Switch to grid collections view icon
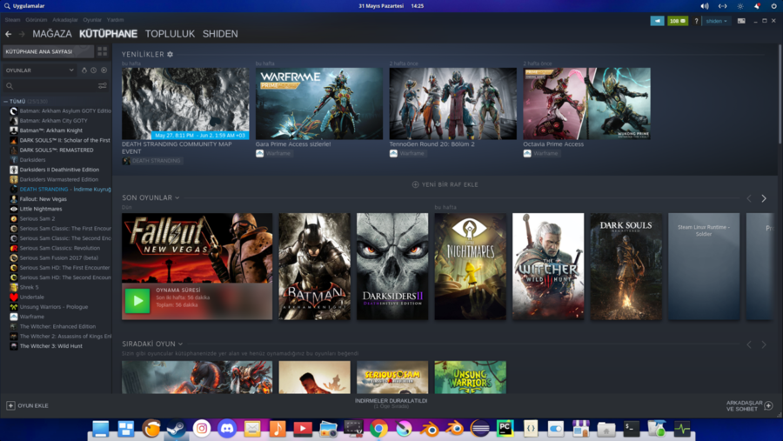The image size is (783, 441). point(103,51)
